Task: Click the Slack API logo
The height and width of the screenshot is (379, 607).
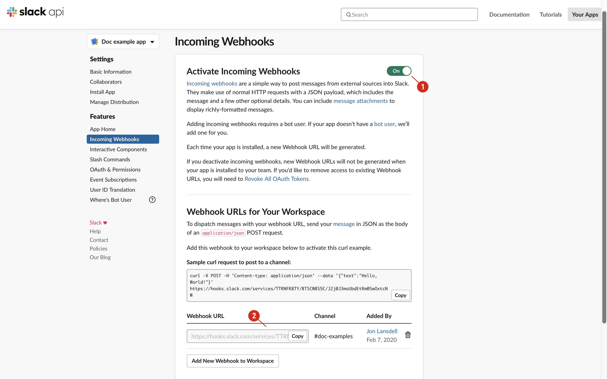Action: tap(35, 12)
